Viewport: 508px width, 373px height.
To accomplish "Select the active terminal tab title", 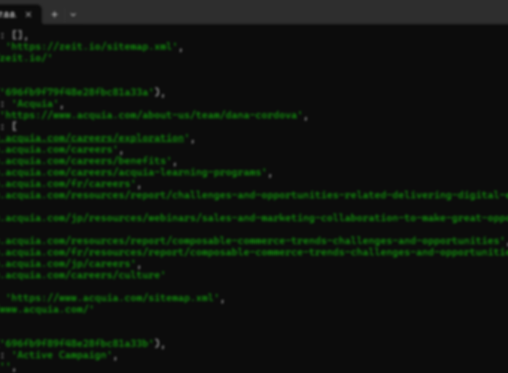I will click(x=9, y=14).
